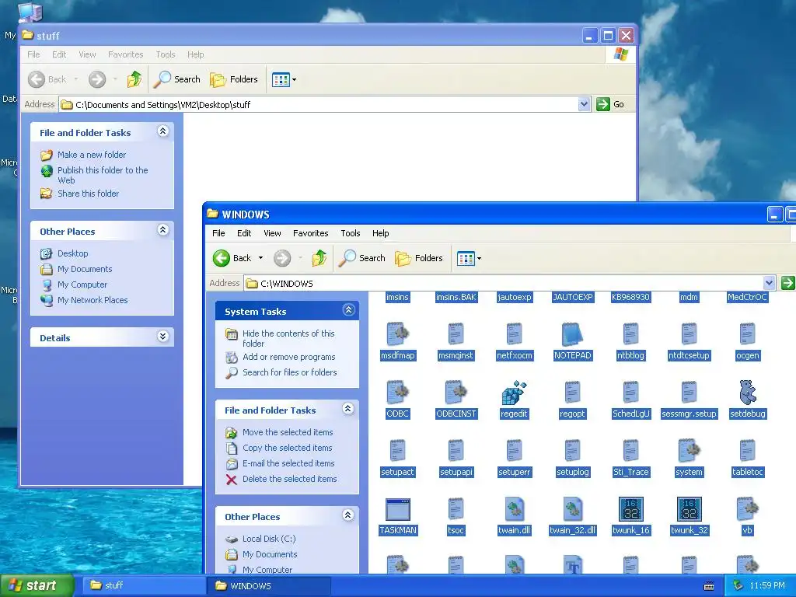This screenshot has height=597, width=796.
Task: Open Tools menu in WINDOWS window
Action: [351, 233]
